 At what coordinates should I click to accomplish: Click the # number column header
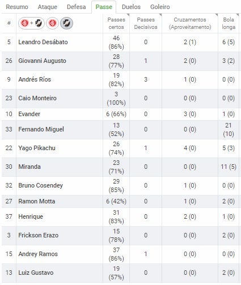point(9,23)
